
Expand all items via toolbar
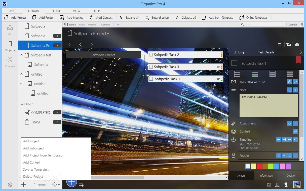(x=129, y=18)
